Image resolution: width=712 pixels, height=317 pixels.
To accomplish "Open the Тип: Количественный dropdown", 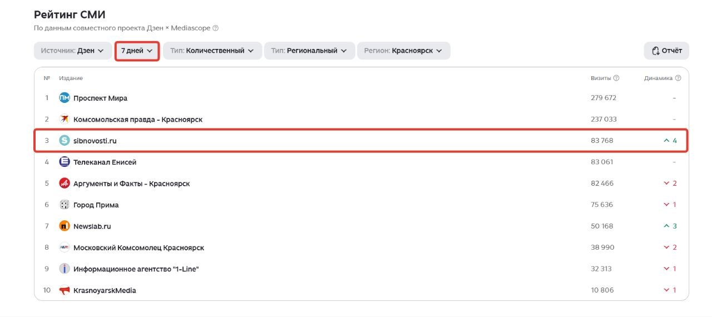I will (x=212, y=51).
